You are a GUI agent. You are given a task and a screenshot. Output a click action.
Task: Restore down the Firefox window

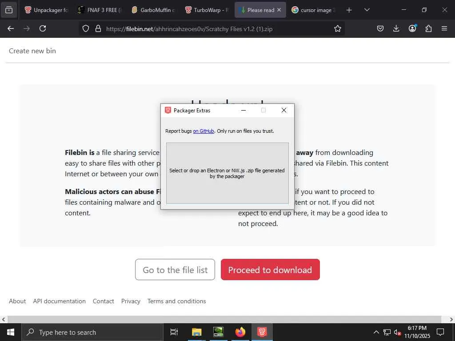(x=424, y=10)
